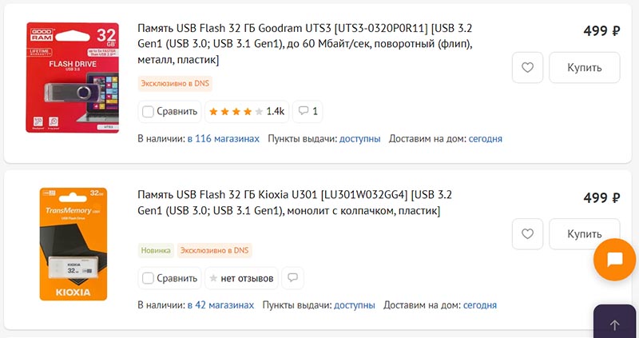Viewport: 639px width, 338px height.
Task: Open Goodram flash drive product image
Action: point(72,78)
